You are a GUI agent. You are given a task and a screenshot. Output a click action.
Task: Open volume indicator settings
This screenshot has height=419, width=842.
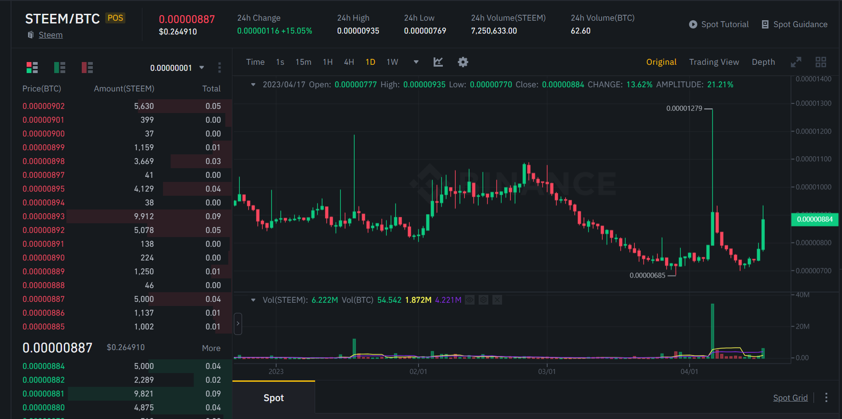(x=483, y=300)
